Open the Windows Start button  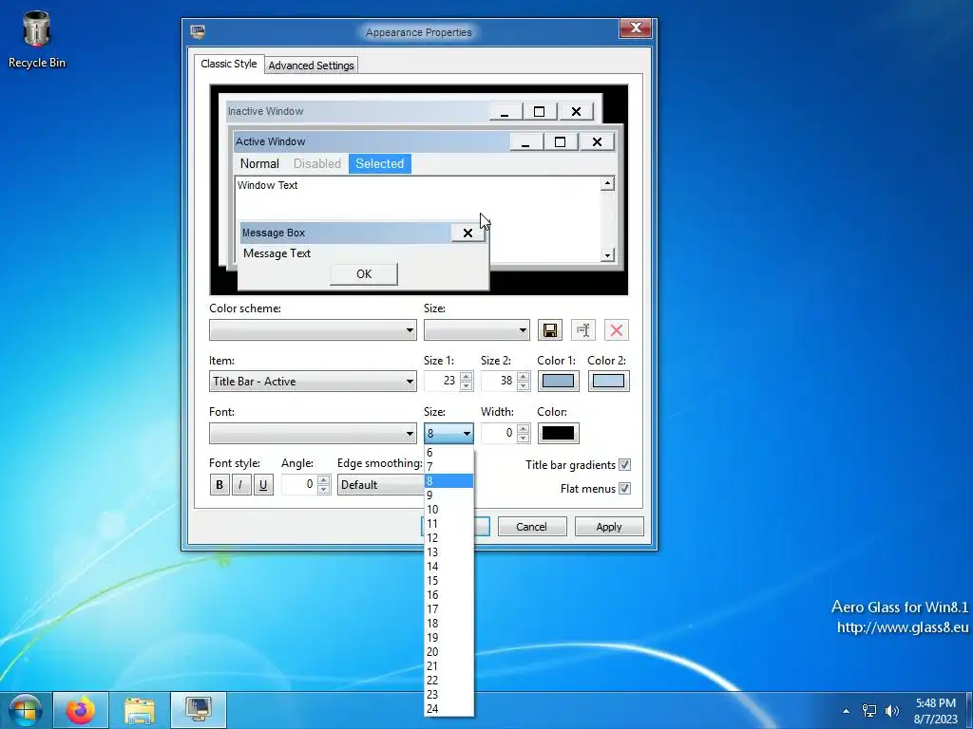point(25,710)
